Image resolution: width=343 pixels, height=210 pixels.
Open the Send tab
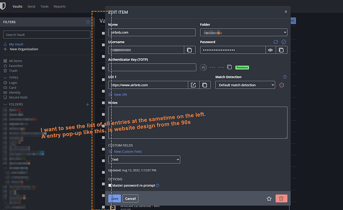click(31, 6)
